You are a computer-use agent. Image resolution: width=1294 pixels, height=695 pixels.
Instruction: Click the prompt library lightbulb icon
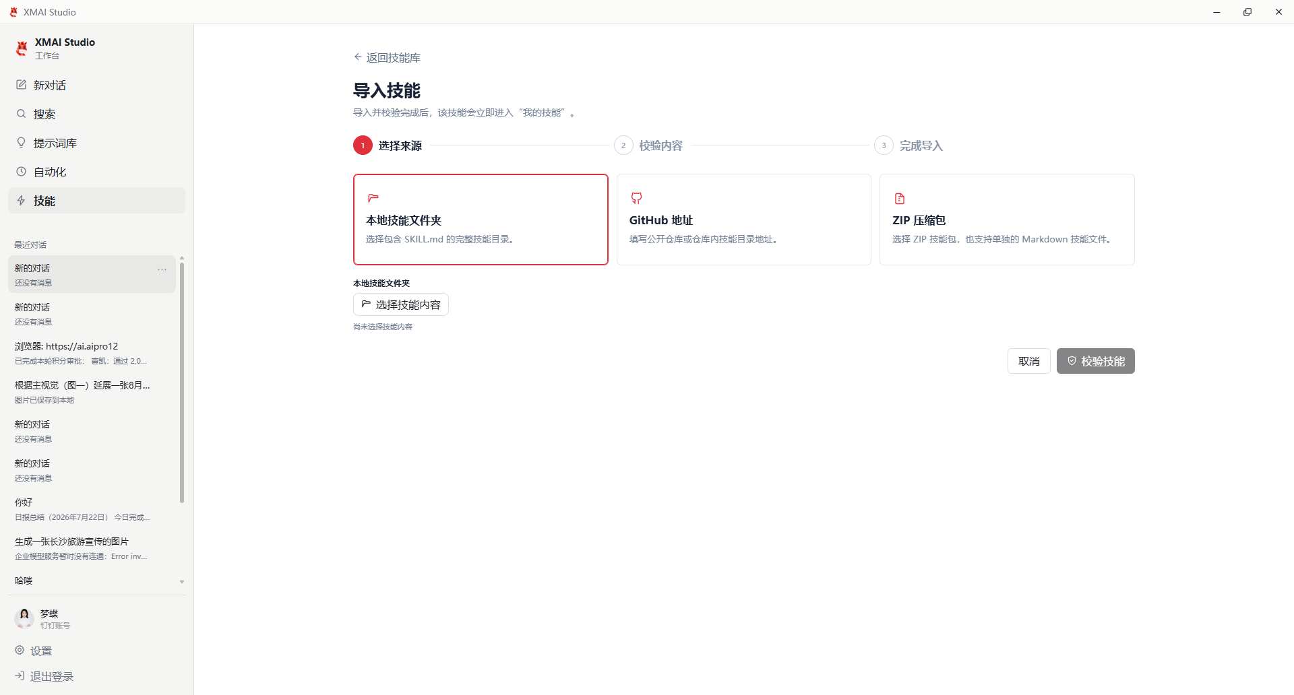pyautogui.click(x=22, y=143)
